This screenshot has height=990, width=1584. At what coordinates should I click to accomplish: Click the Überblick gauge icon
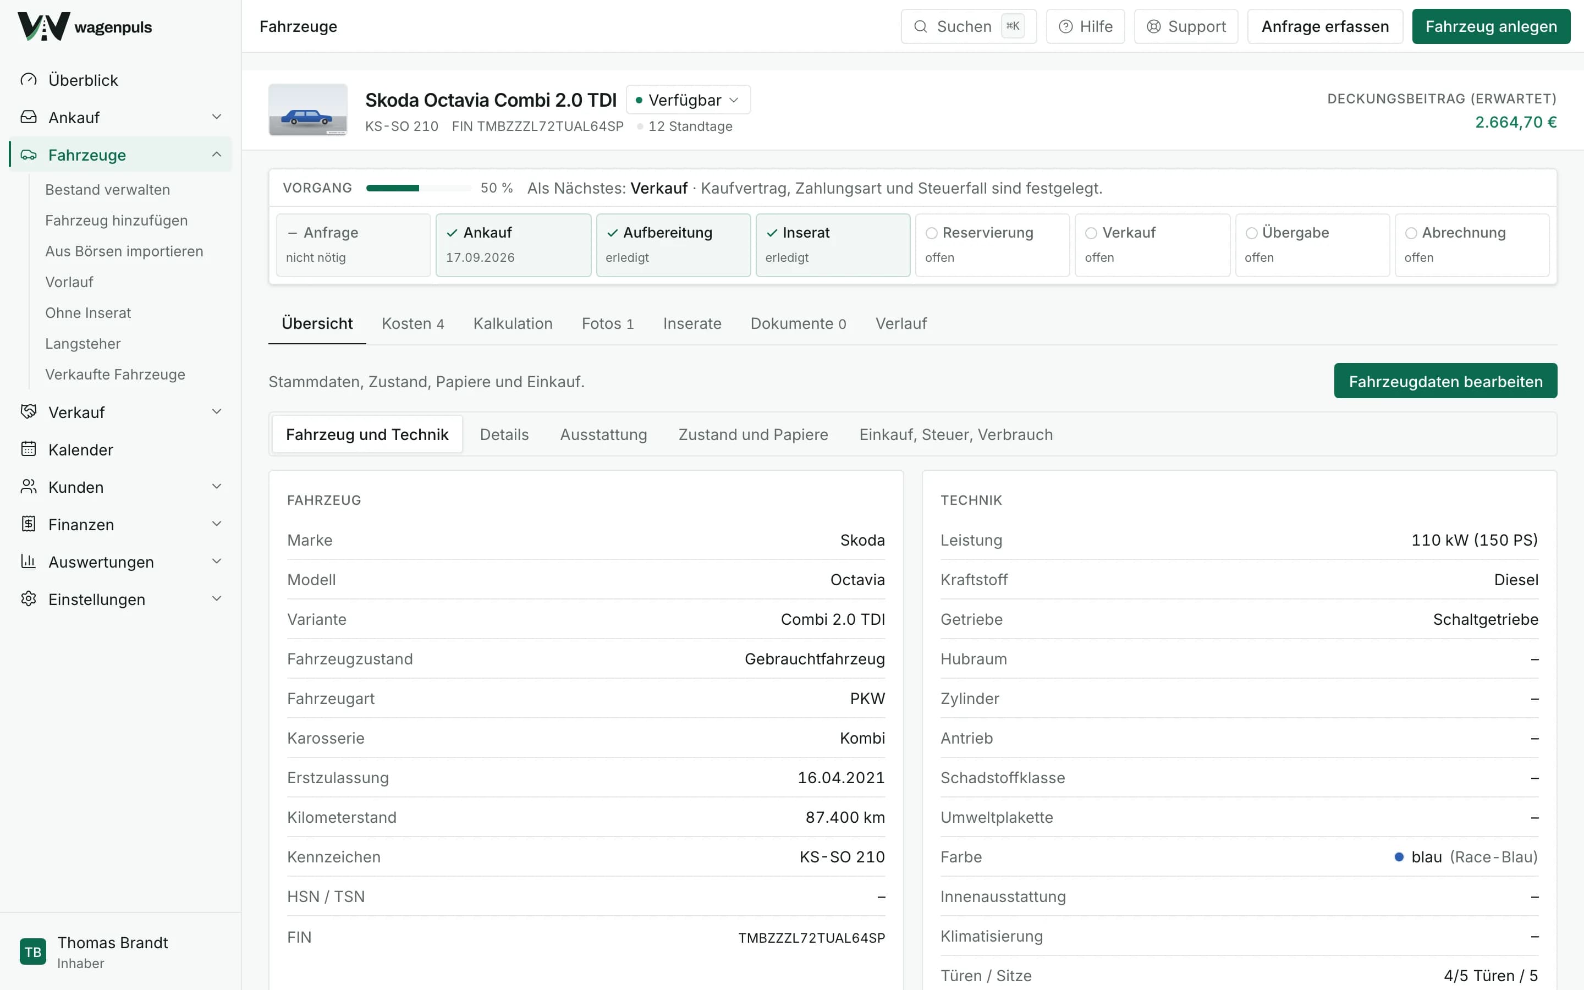29,80
